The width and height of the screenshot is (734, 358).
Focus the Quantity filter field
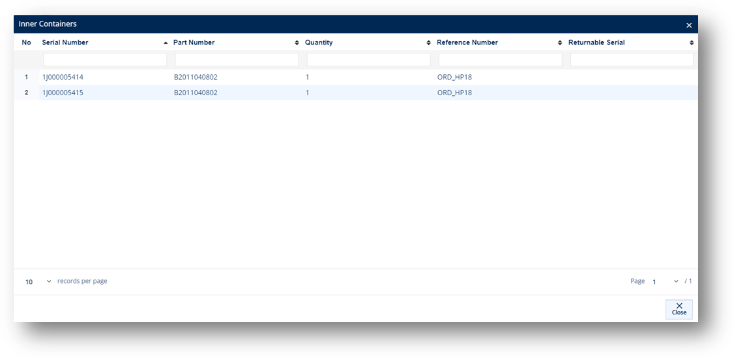pyautogui.click(x=368, y=59)
